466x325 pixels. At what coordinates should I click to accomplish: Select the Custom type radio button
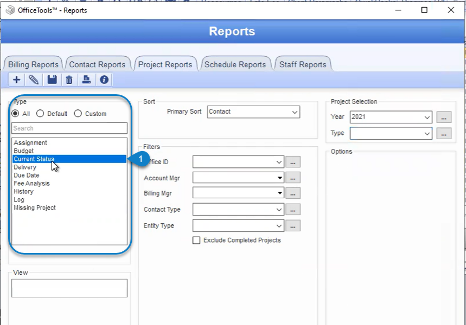(x=78, y=113)
